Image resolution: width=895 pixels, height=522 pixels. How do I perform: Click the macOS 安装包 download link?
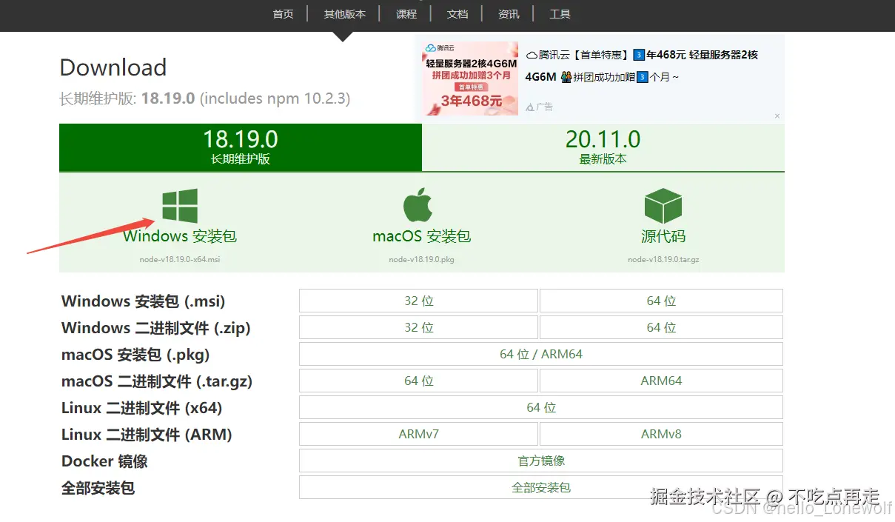[x=421, y=236]
